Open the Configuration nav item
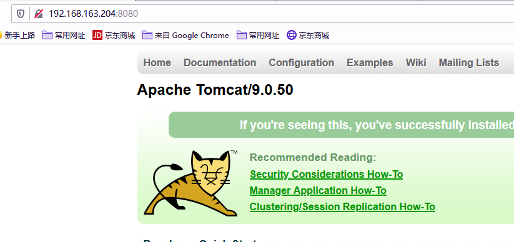Screen dimensions: 514x242 click(x=301, y=62)
